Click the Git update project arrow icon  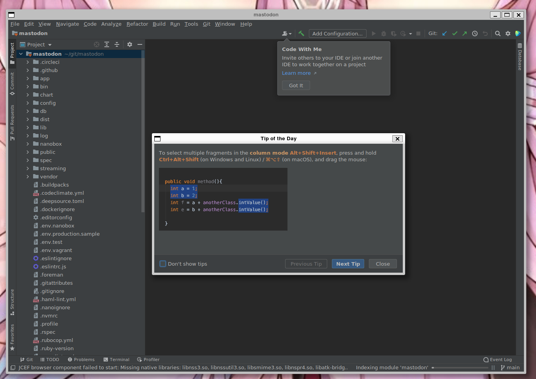pyautogui.click(x=444, y=33)
